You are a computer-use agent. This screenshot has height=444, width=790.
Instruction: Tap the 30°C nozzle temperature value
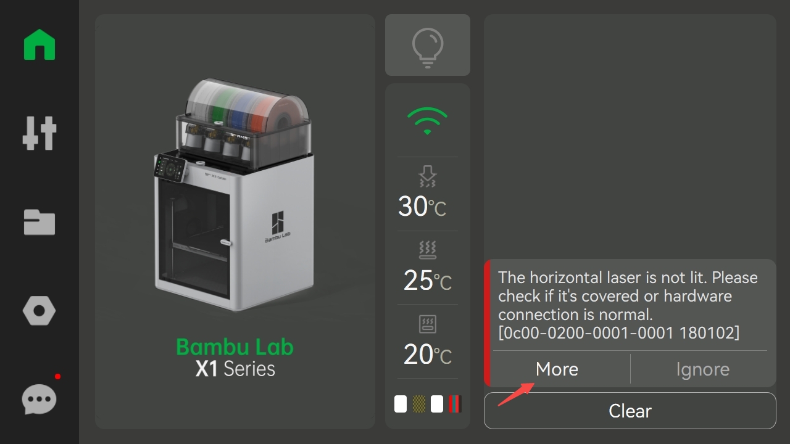pos(422,207)
